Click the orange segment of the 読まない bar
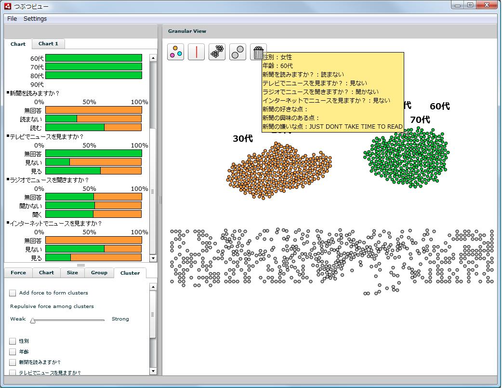The width and height of the screenshot is (502, 388). (x=109, y=119)
